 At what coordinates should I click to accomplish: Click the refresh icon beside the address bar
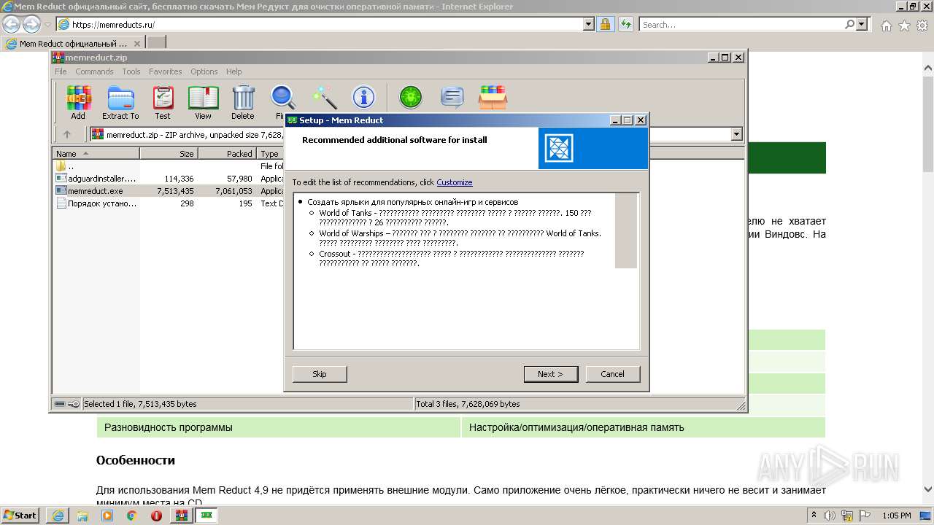pos(625,25)
